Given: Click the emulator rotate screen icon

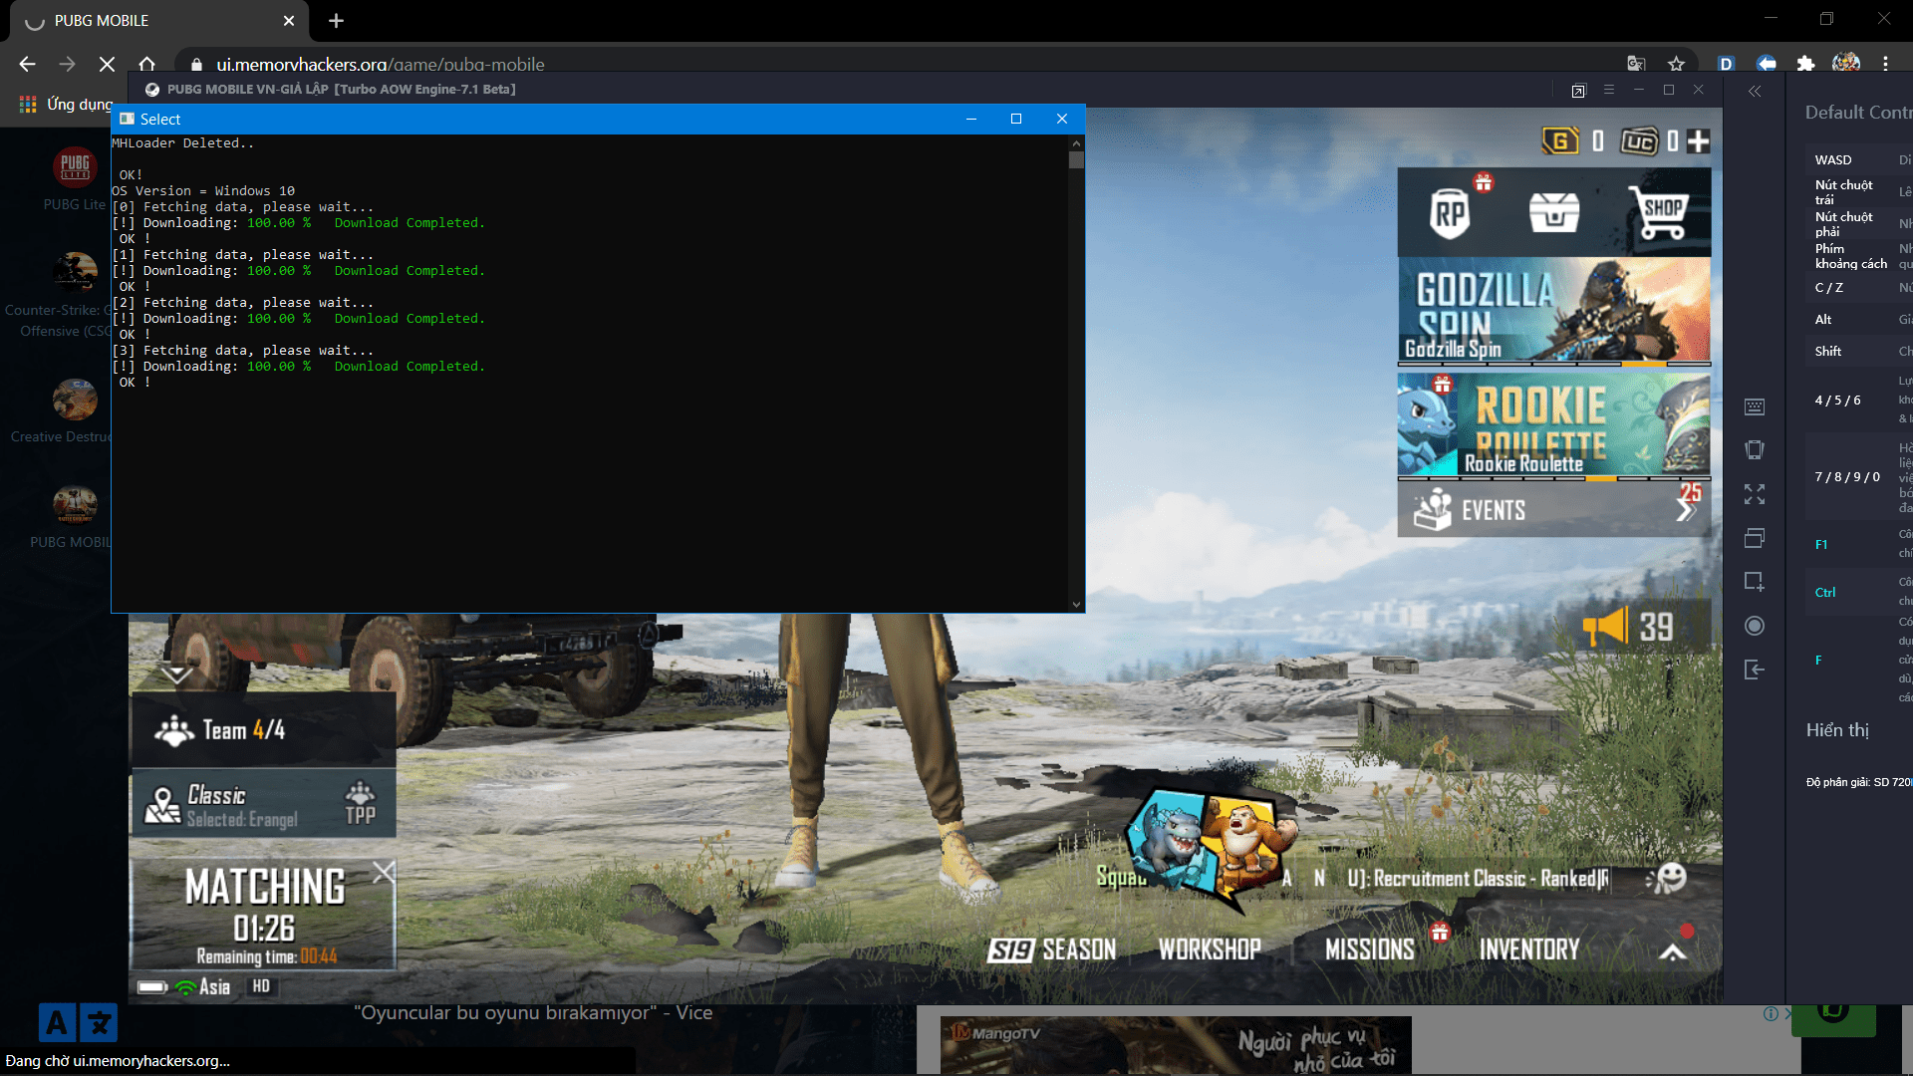Looking at the screenshot, I should click(x=1755, y=450).
